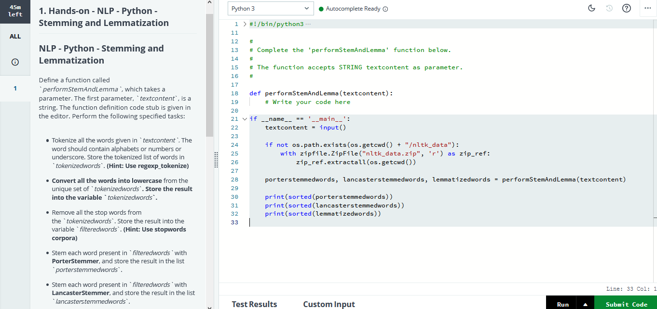
Task: Click the restore-to-original-code history icon
Action: pyautogui.click(x=609, y=8)
